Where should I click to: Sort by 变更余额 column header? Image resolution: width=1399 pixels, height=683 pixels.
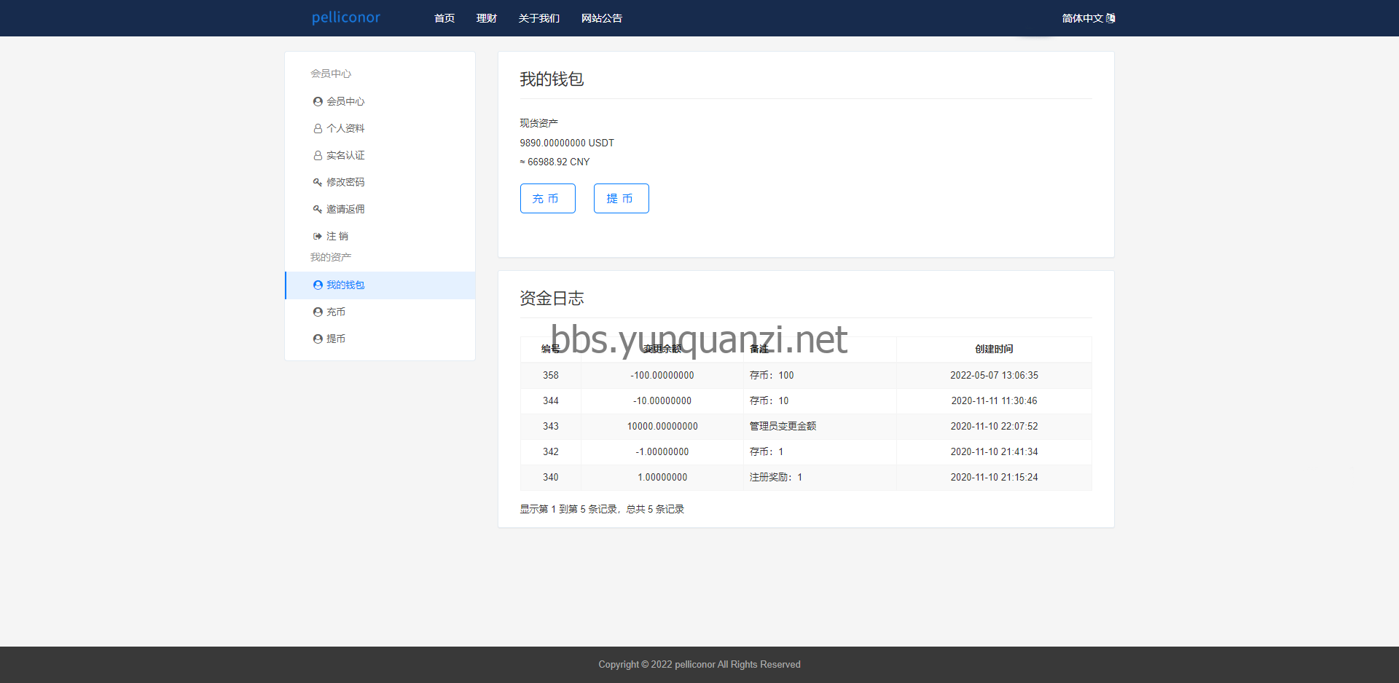click(662, 350)
